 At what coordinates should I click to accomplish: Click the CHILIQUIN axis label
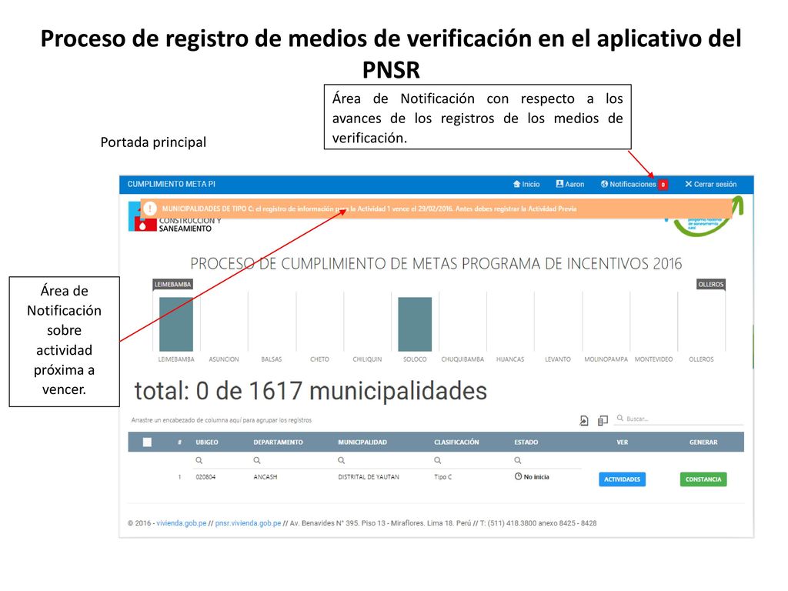coord(367,359)
